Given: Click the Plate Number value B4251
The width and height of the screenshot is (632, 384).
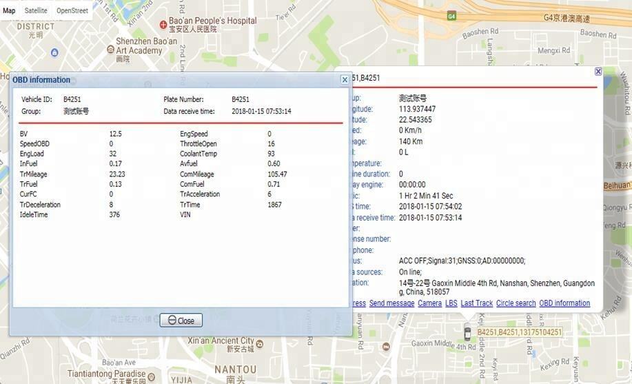Looking at the screenshot, I should [241, 99].
